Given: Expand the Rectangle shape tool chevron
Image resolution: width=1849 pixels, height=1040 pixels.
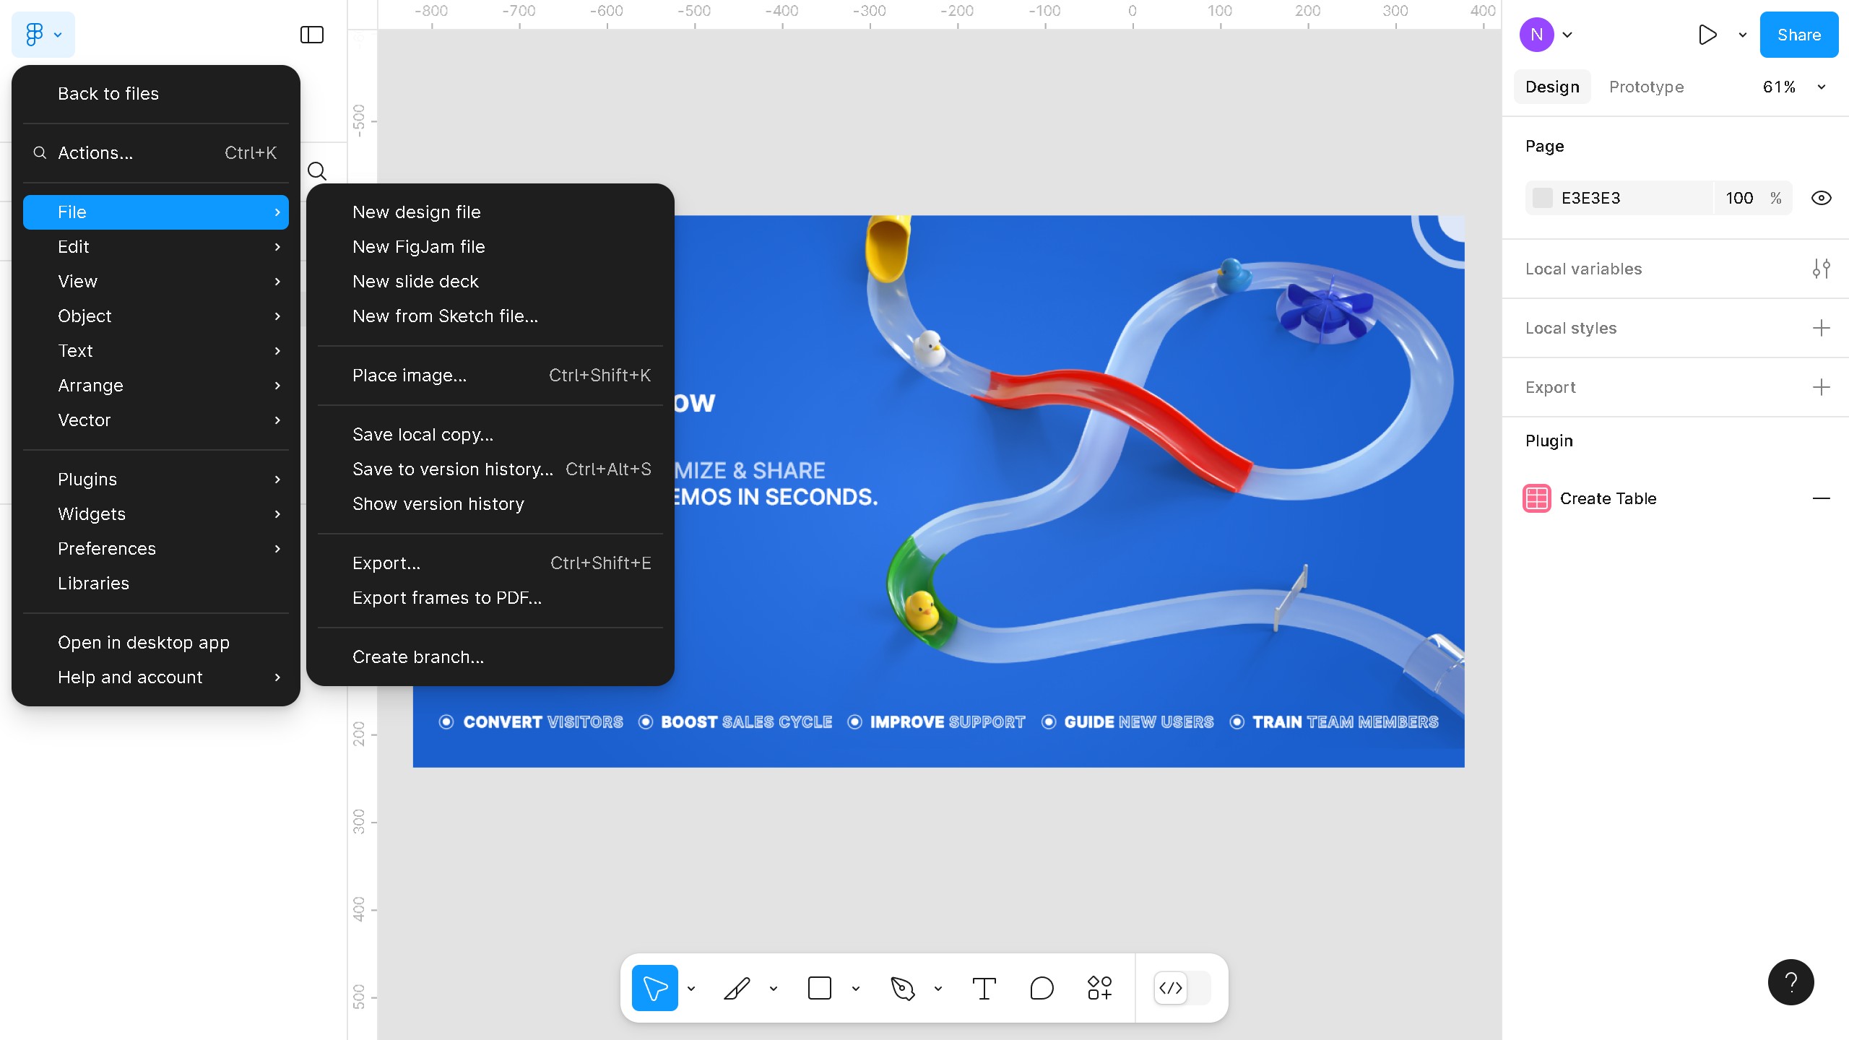Looking at the screenshot, I should [x=856, y=988].
